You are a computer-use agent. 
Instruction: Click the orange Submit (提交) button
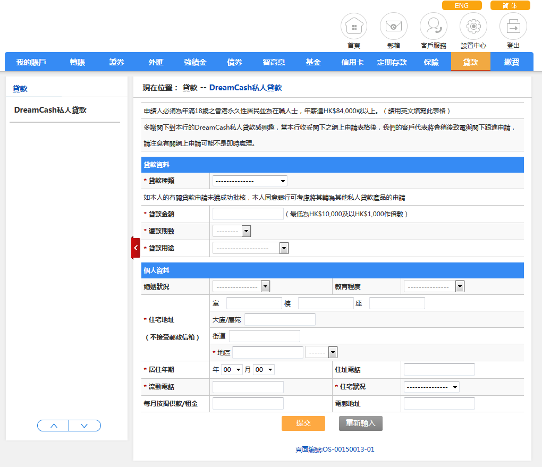(x=303, y=423)
